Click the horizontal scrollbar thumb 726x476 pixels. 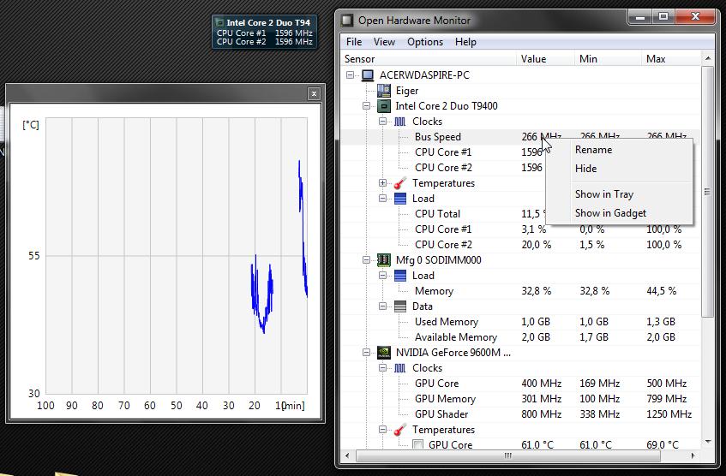point(508,455)
